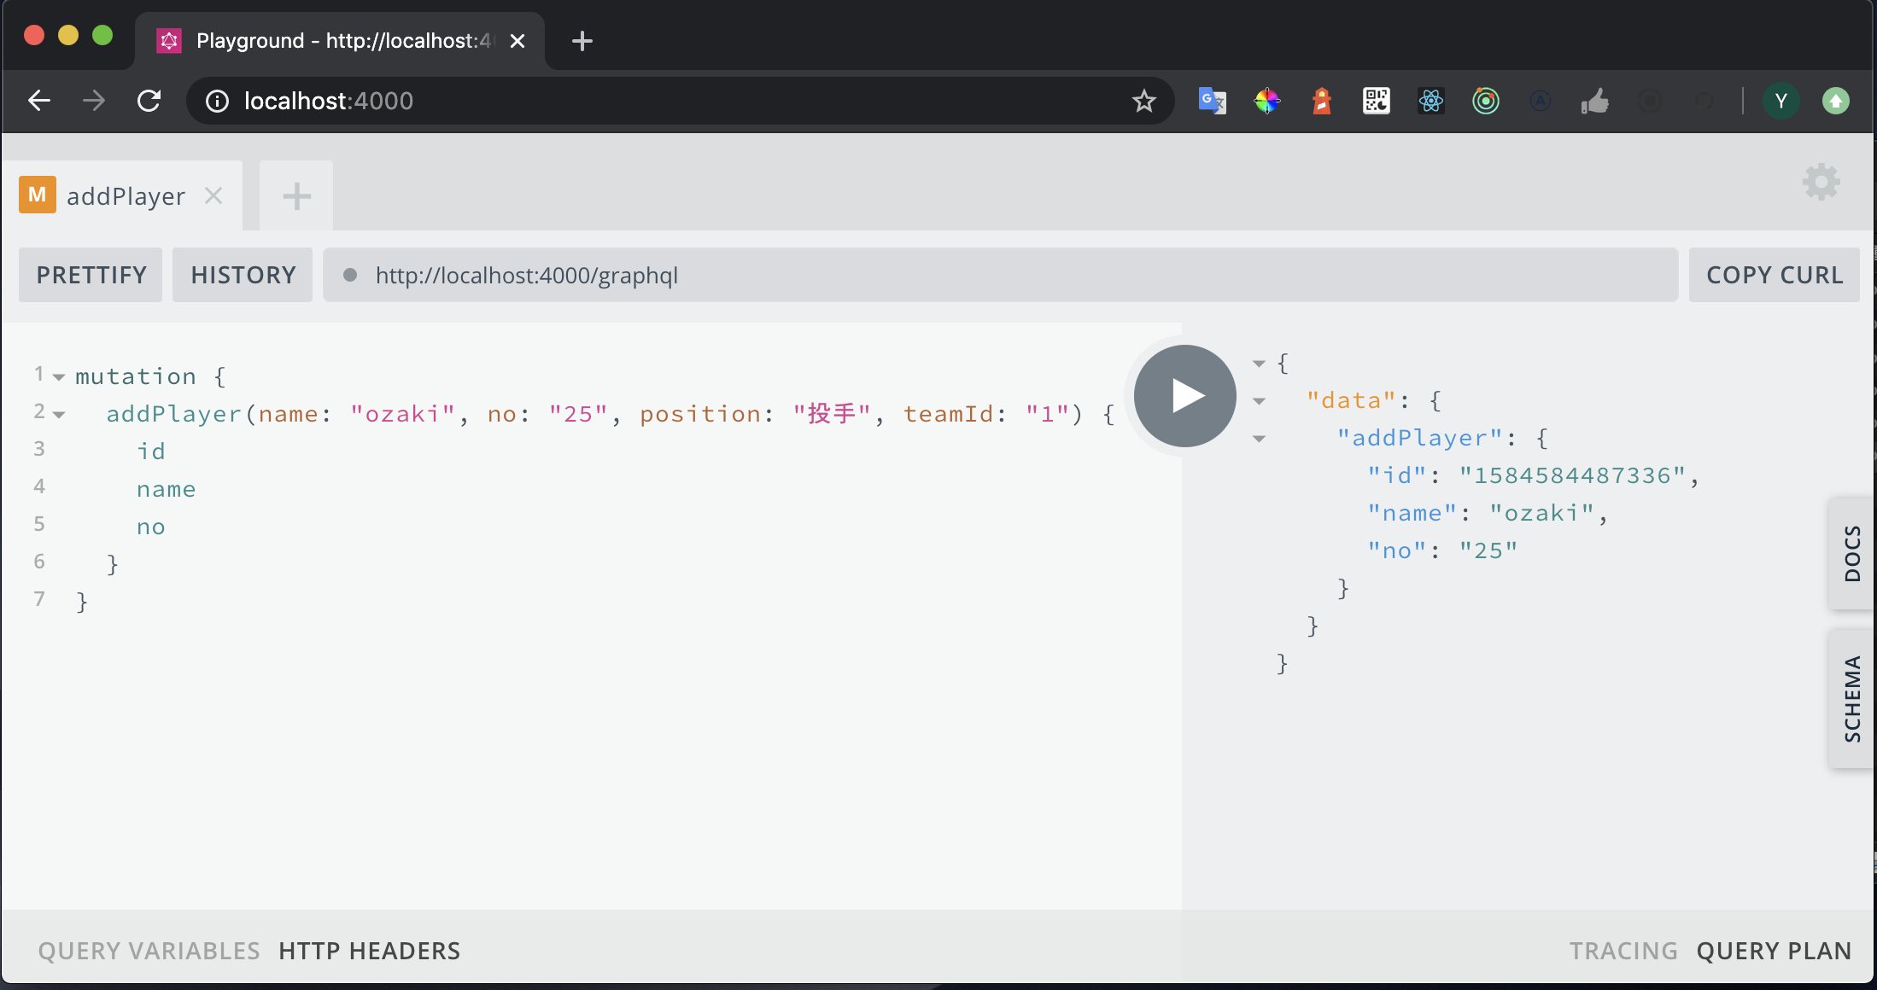Click COPY CURL button
This screenshot has height=990, width=1877.
click(1775, 275)
